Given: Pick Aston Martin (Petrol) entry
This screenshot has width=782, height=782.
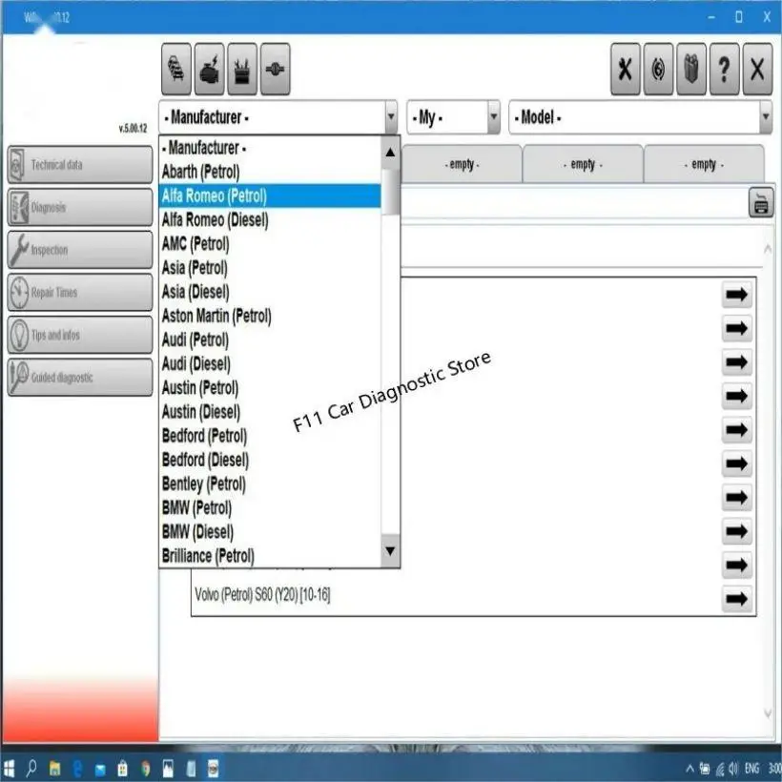Looking at the screenshot, I should 270,316.
